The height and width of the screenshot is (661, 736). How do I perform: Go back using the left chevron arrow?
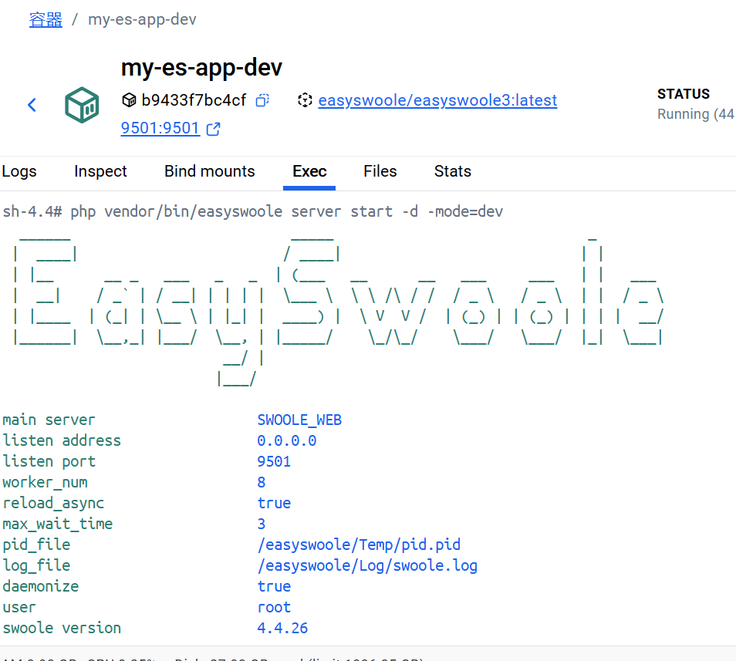click(32, 105)
